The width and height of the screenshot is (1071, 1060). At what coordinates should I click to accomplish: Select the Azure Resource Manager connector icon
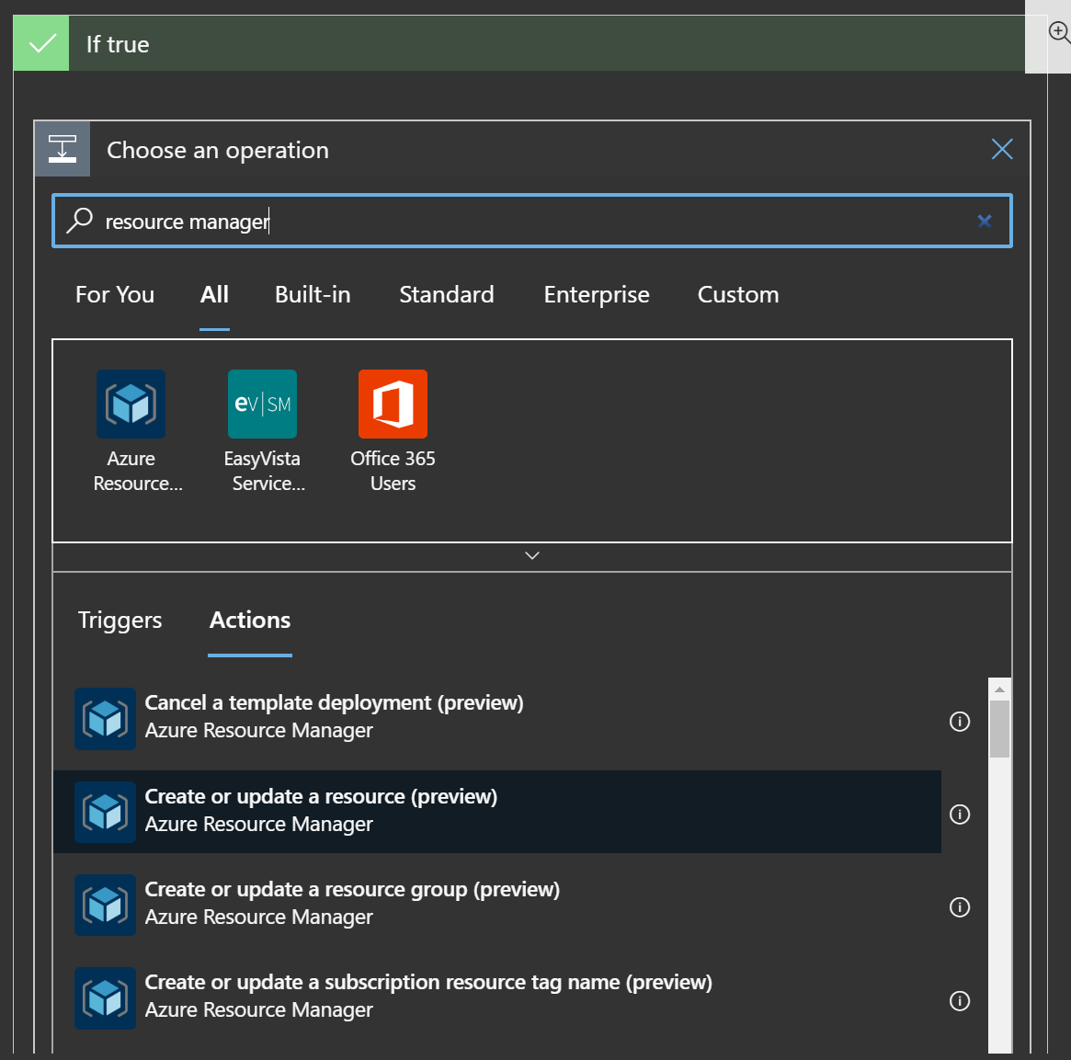click(131, 405)
